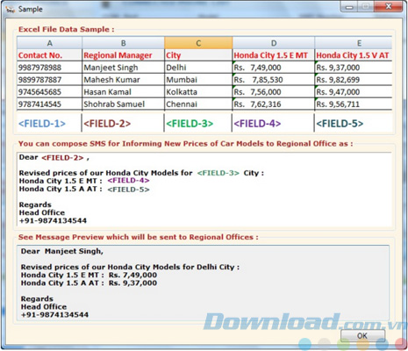408x351 pixels.
Task: Select highlighted column header C
Action: coord(198,43)
